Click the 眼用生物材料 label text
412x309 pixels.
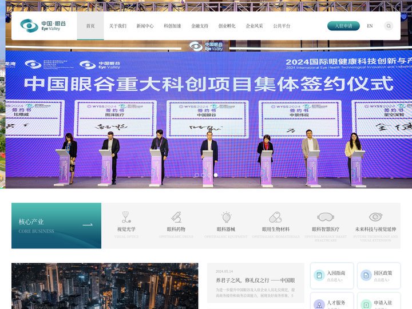[x=276, y=229]
